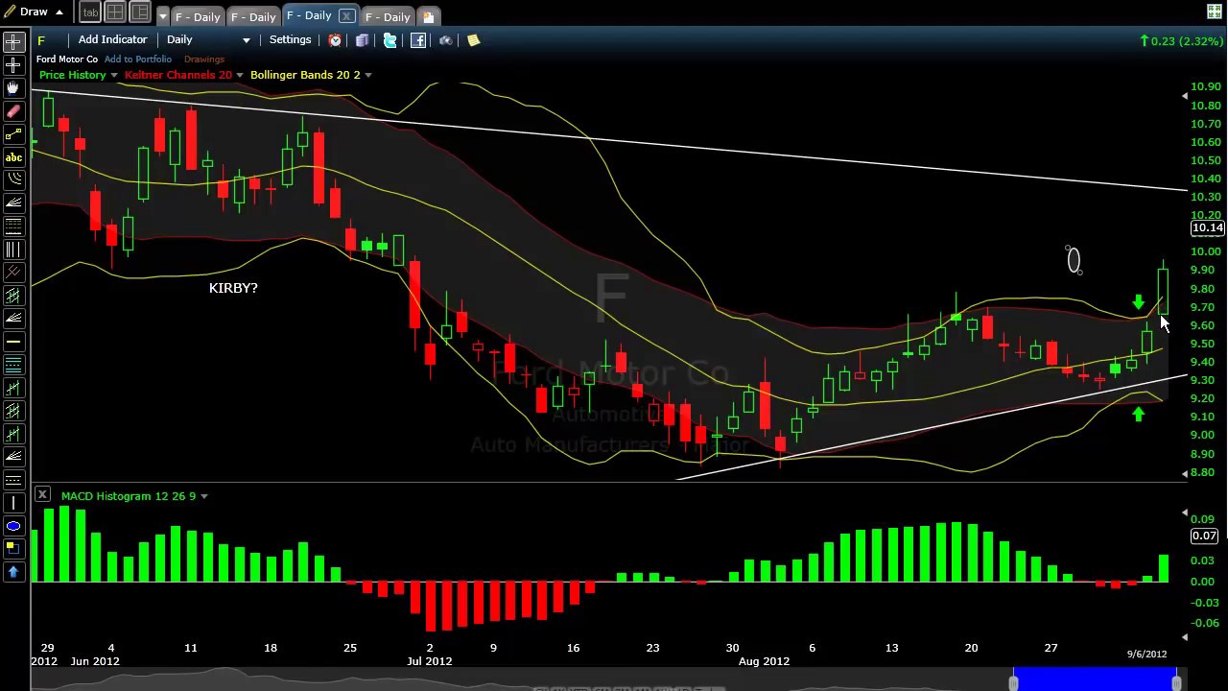Select the pink eraser tool
This screenshot has width=1228, height=691.
pos(13,110)
